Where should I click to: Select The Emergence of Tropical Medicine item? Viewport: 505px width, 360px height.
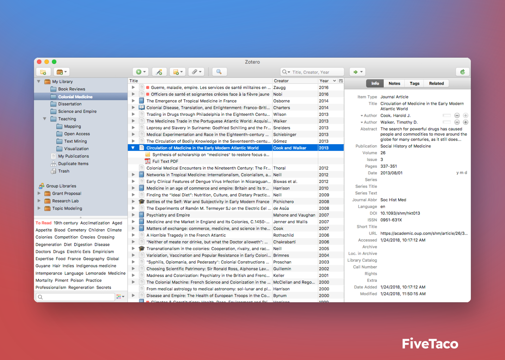pyautogui.click(x=236, y=101)
